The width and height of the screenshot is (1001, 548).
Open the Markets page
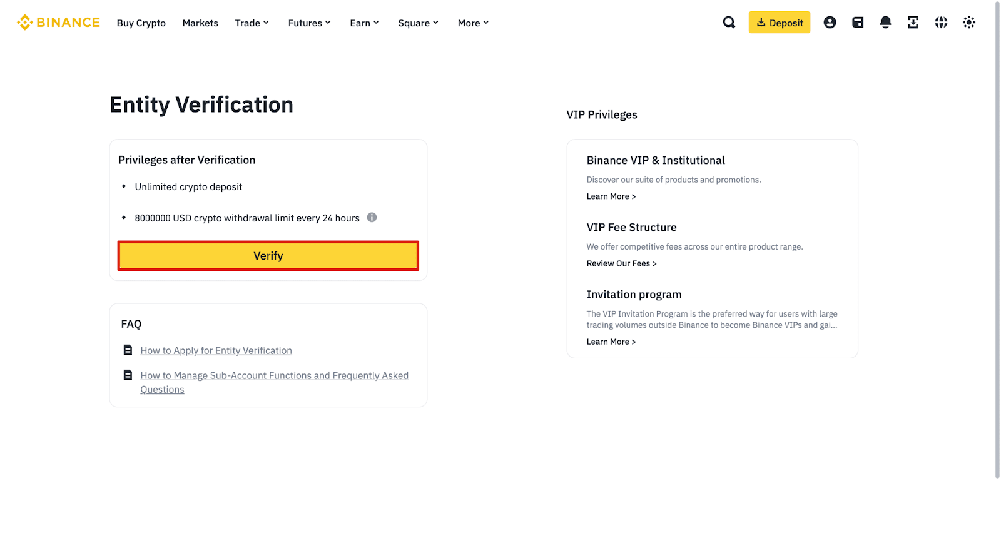(x=200, y=23)
